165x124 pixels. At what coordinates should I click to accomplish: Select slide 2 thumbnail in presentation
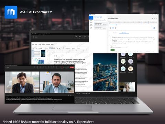[40, 61]
